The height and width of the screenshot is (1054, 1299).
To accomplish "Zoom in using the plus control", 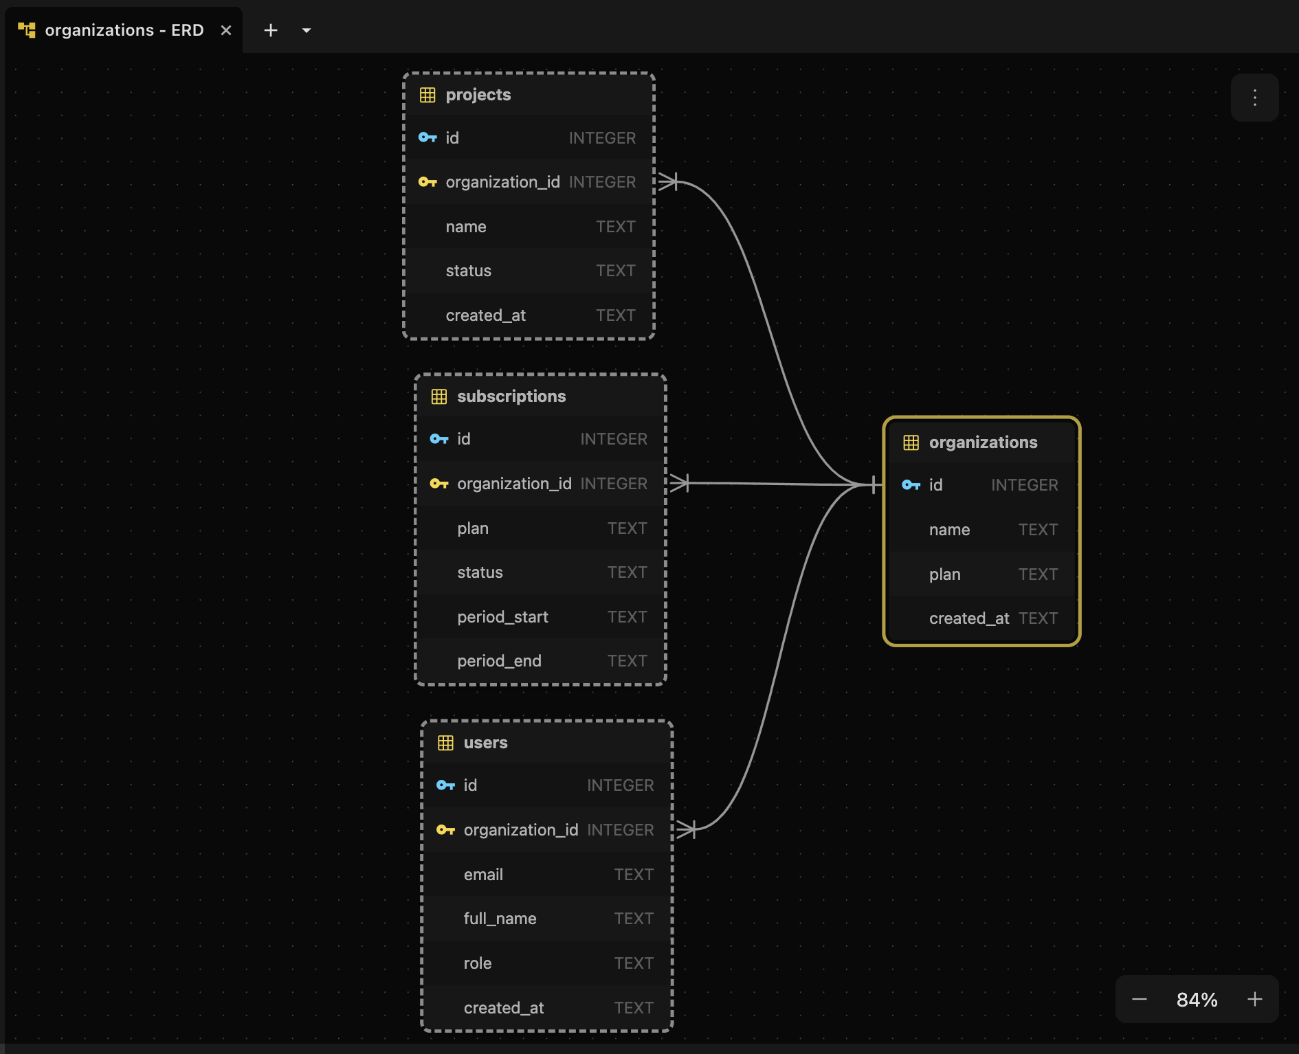I will coord(1255,999).
